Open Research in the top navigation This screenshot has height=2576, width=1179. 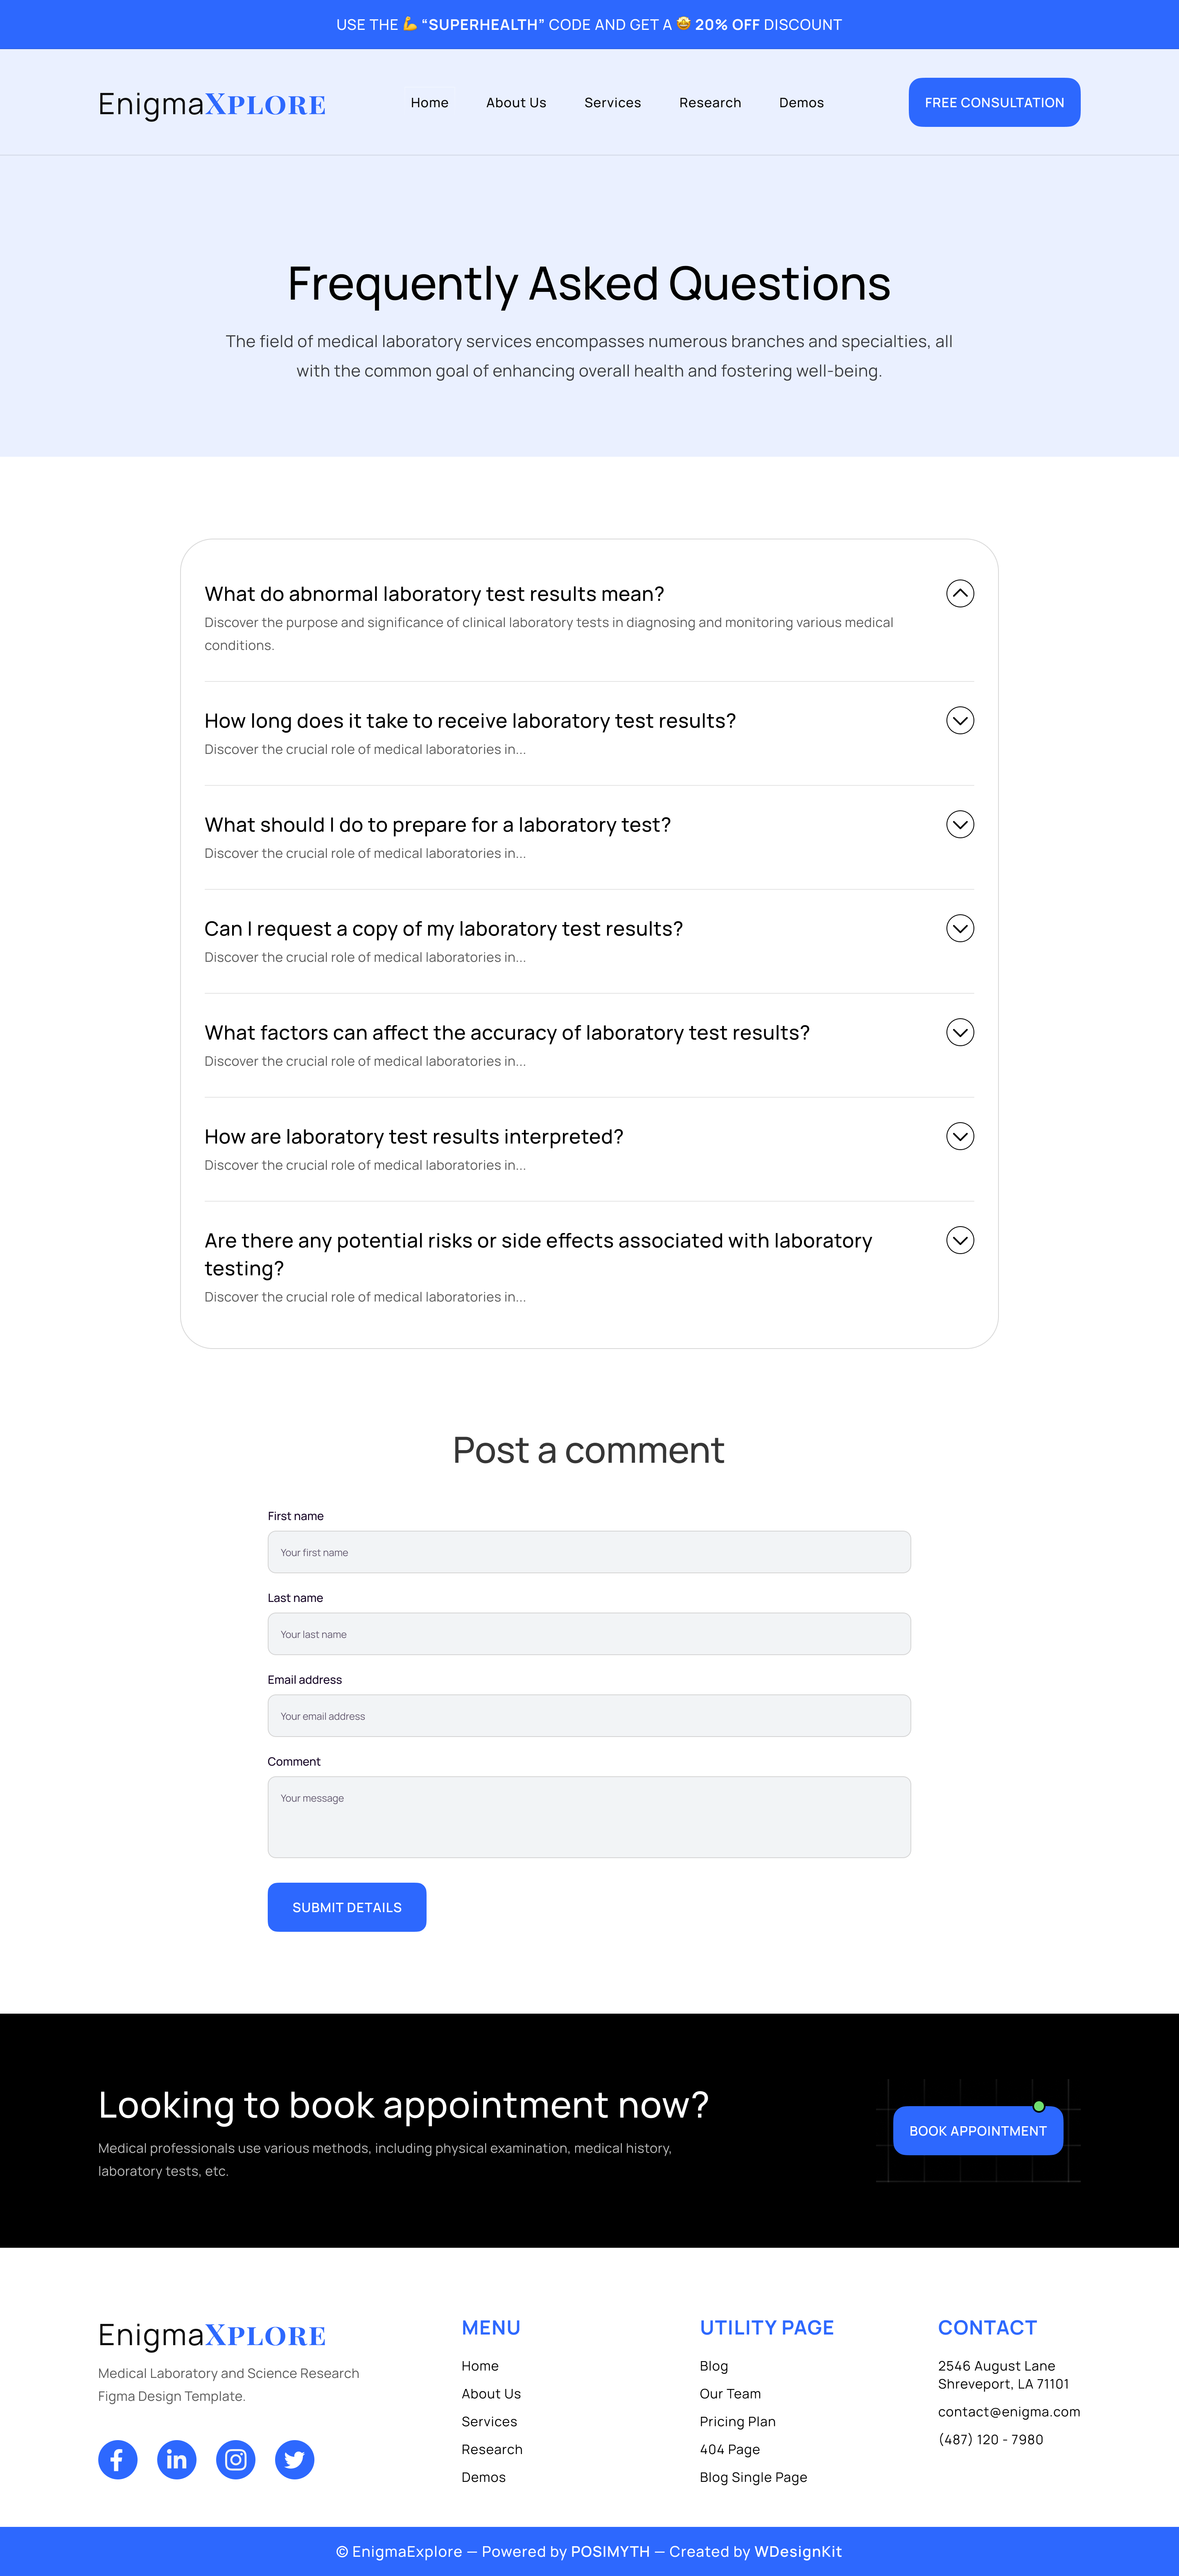click(x=710, y=103)
